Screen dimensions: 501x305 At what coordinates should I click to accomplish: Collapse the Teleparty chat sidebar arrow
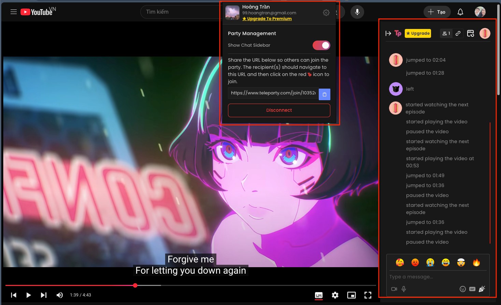coord(388,33)
